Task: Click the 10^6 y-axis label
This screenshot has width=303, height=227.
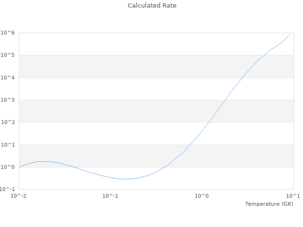Action: pyautogui.click(x=8, y=33)
